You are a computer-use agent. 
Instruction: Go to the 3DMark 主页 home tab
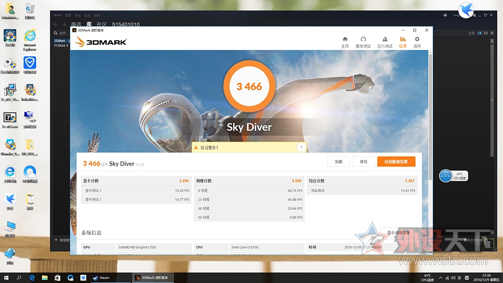tap(345, 42)
